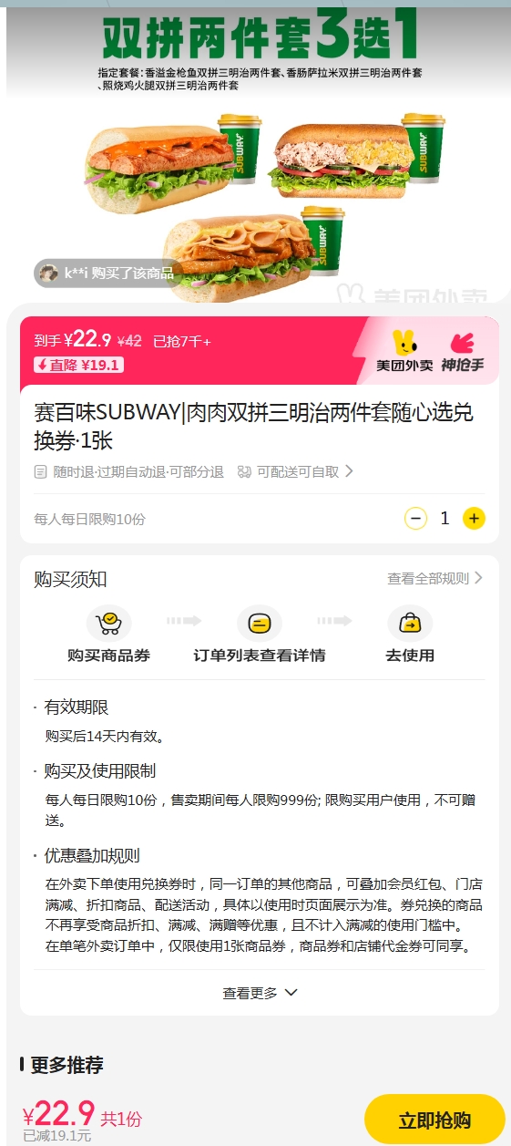Tap the 去使用 bag icon
The image size is (511, 1146).
(410, 624)
